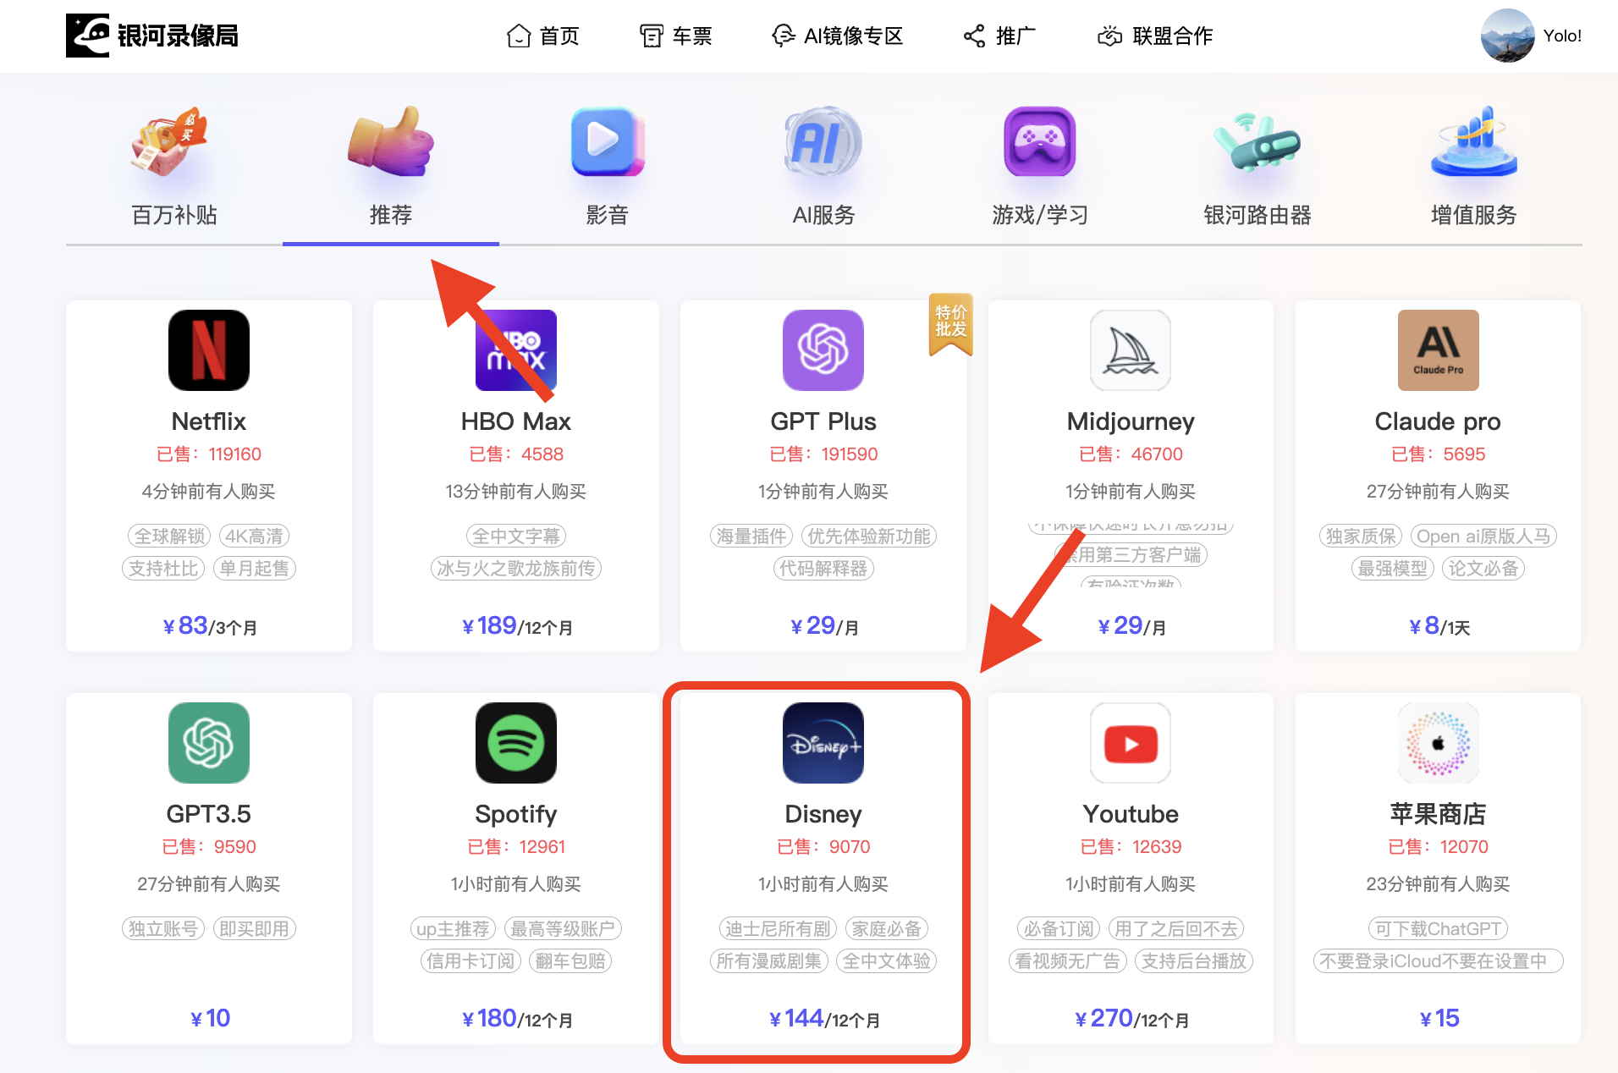The height and width of the screenshot is (1073, 1618).
Task: Click the 冰与火之歌龙族前传 tag
Action: (516, 569)
